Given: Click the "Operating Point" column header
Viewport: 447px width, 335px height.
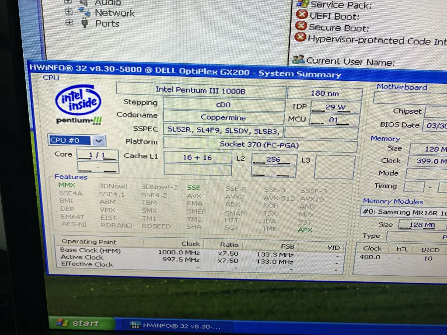Looking at the screenshot, I should [x=89, y=242].
